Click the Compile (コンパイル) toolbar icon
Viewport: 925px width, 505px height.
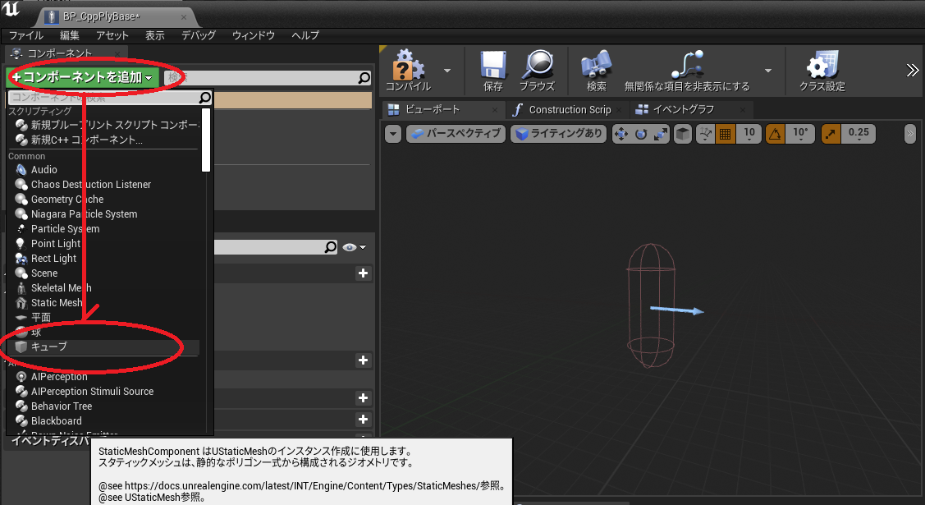[409, 70]
